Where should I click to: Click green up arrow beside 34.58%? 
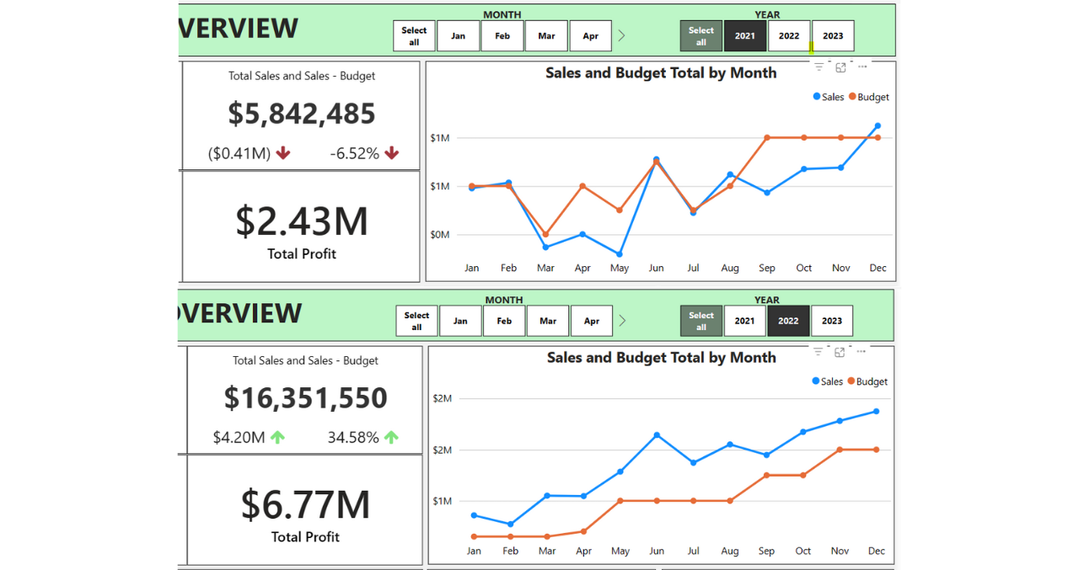pyautogui.click(x=391, y=437)
